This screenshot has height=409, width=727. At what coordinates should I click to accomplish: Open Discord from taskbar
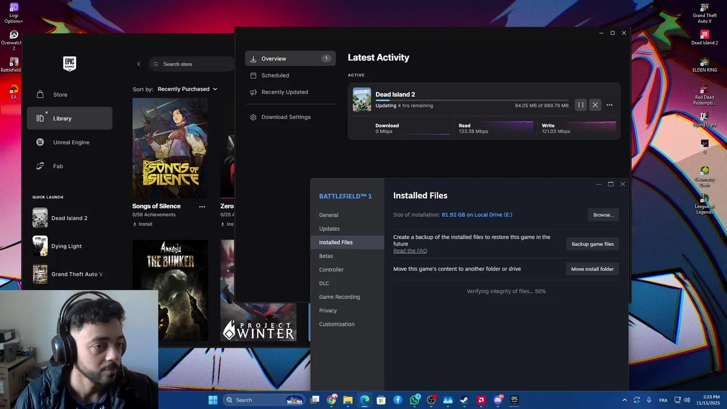coord(498,400)
